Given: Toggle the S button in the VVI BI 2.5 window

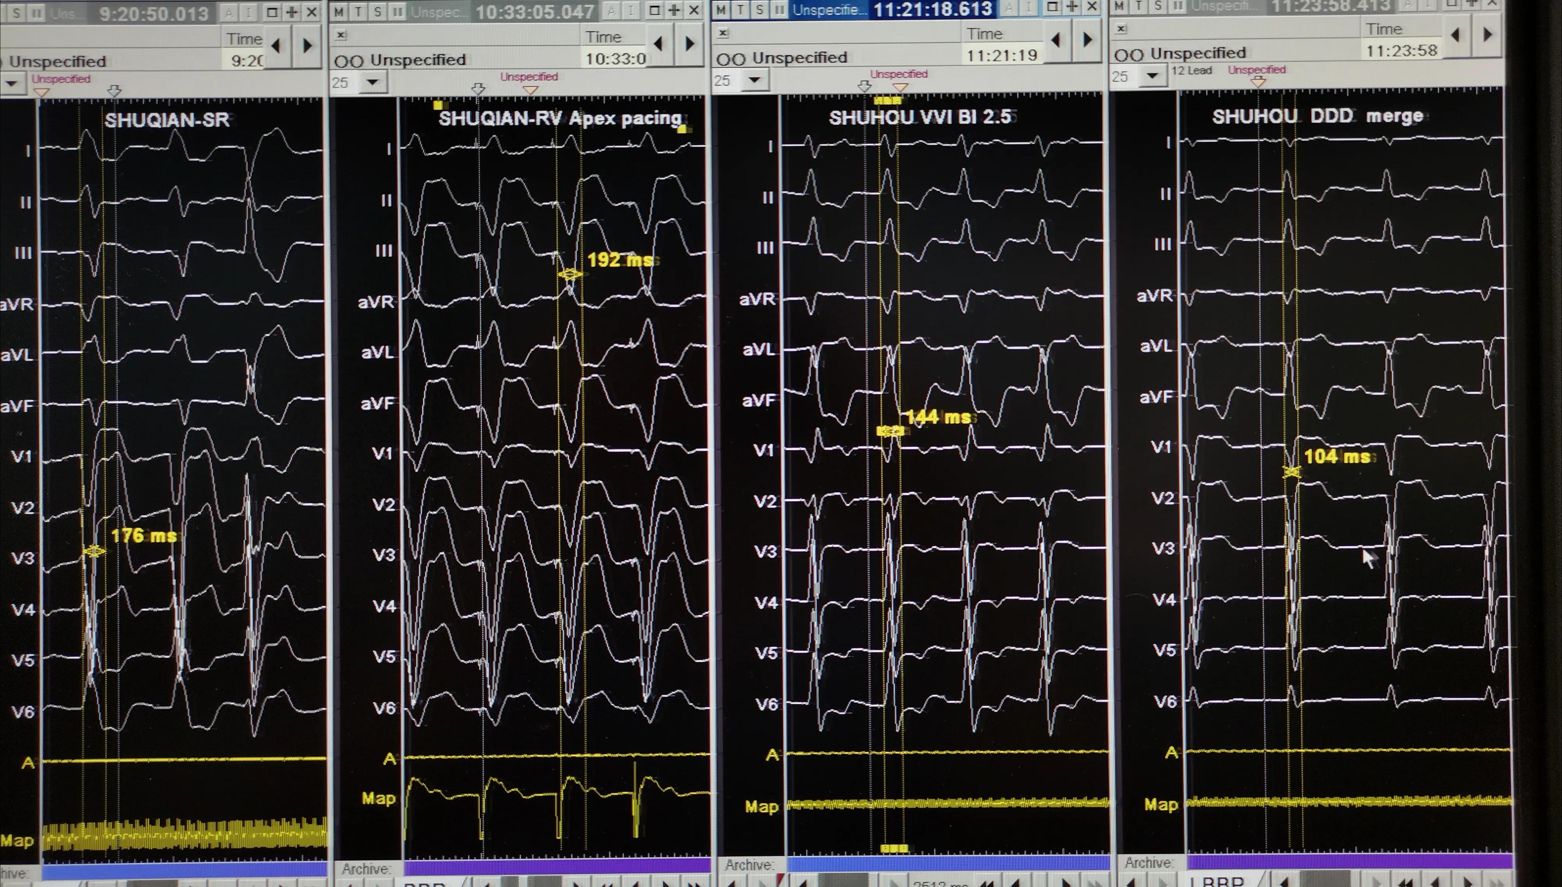Looking at the screenshot, I should pos(759,9).
